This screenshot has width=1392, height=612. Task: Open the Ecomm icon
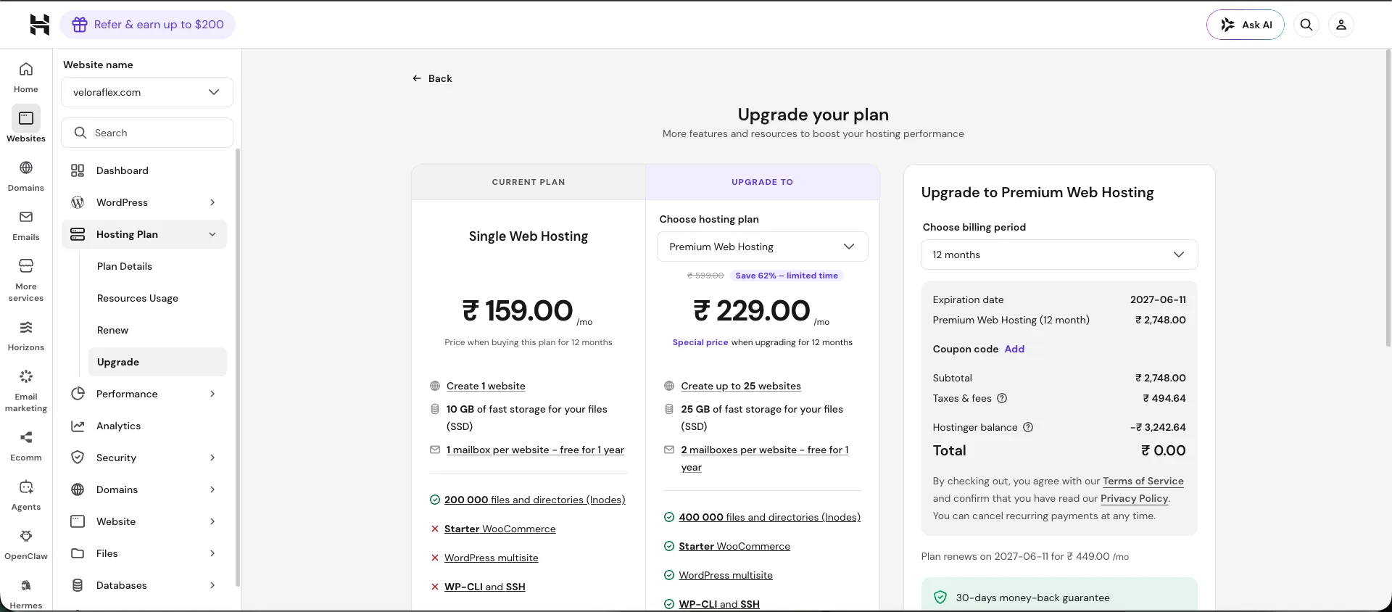click(x=26, y=437)
